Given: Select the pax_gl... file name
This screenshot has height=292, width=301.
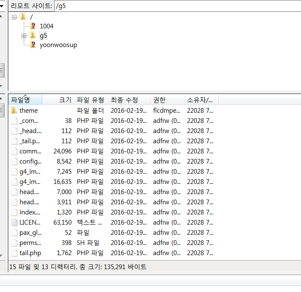Looking at the screenshot, I should [x=31, y=233].
